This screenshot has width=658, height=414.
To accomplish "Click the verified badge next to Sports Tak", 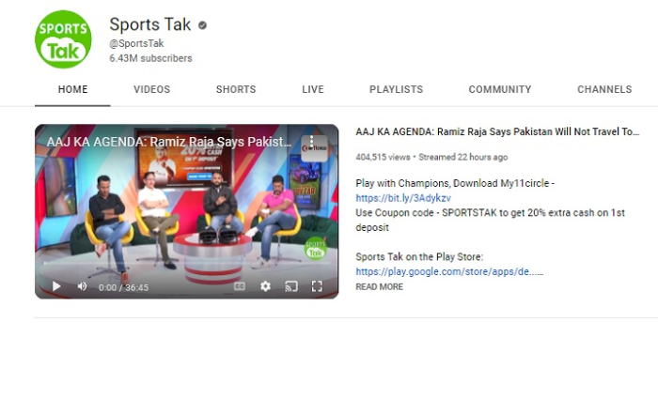I will [202, 25].
